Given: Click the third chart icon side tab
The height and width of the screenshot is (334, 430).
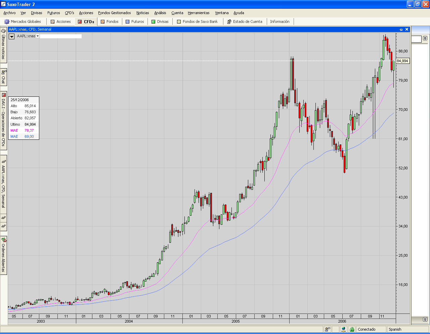Looking at the screenshot, I should pos(3,226).
